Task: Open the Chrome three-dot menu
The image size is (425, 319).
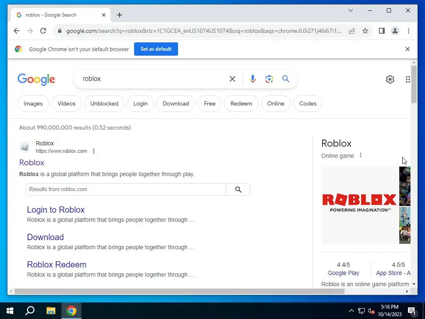Action: tap(408, 31)
